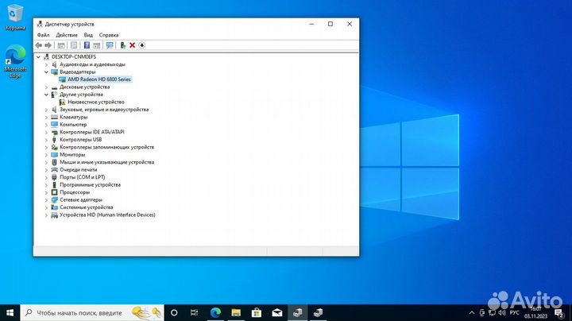Open the Вид menu
The width and height of the screenshot is (572, 321).
[x=88, y=35]
